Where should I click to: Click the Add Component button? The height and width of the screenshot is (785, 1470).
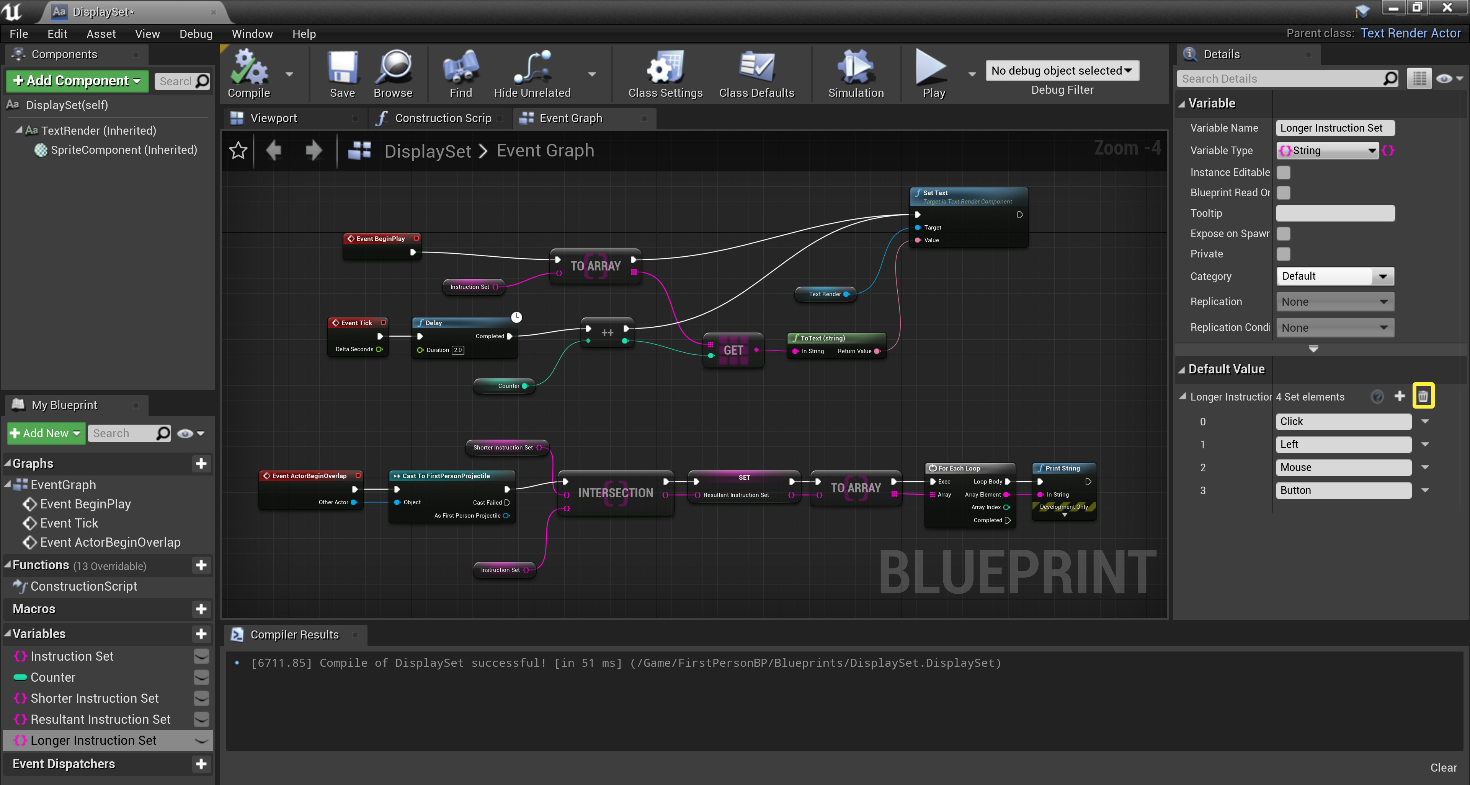point(77,81)
